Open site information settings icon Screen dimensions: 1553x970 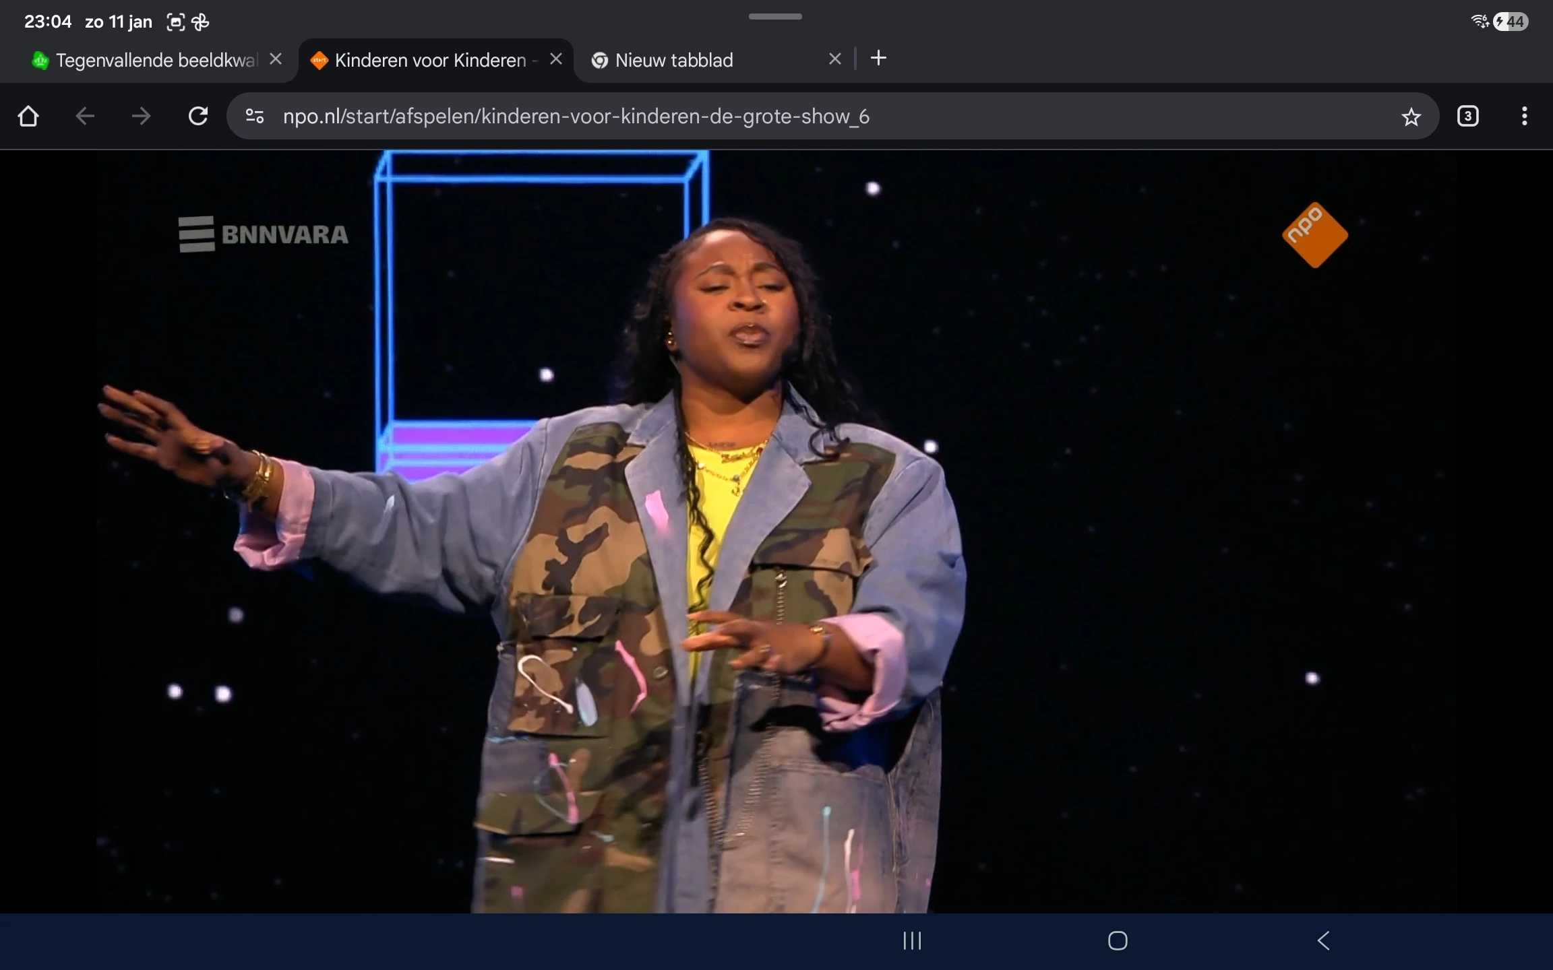pos(255,117)
